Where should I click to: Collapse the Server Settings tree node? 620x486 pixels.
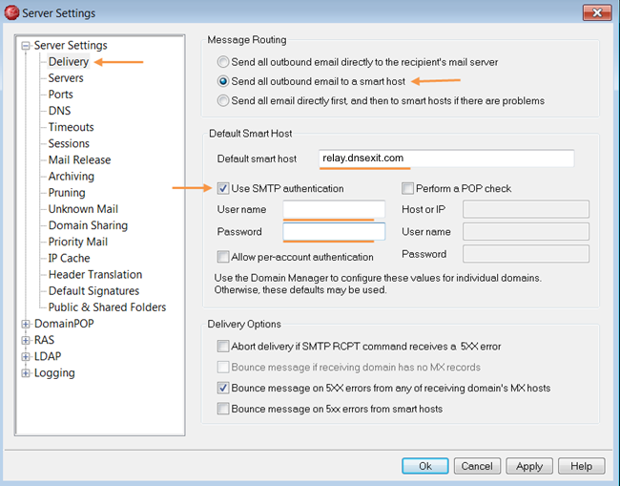pyautogui.click(x=26, y=46)
